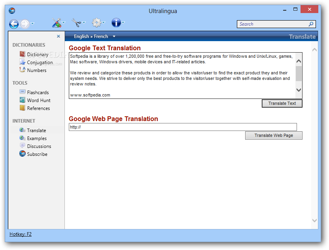Screen dimensions: 329x250
Task: Click the References book icon
Action: 23,108
